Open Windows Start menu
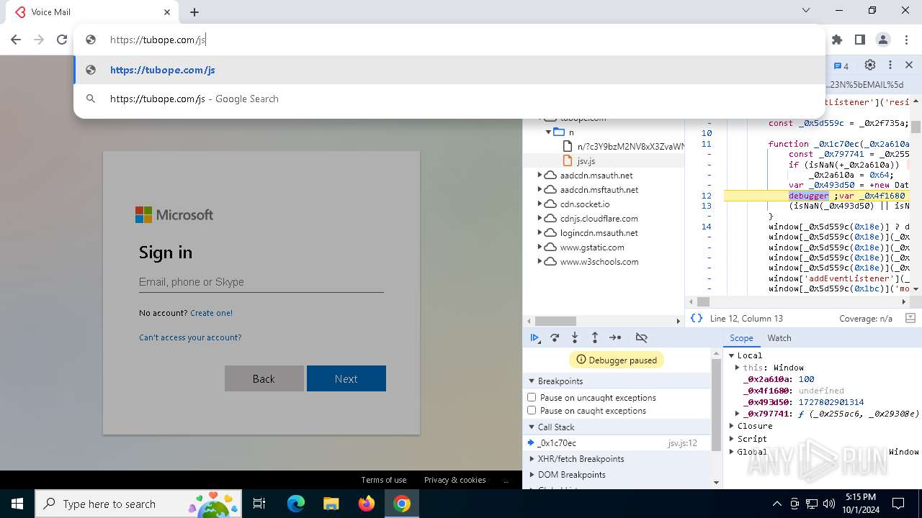This screenshot has width=922, height=518. [17, 504]
